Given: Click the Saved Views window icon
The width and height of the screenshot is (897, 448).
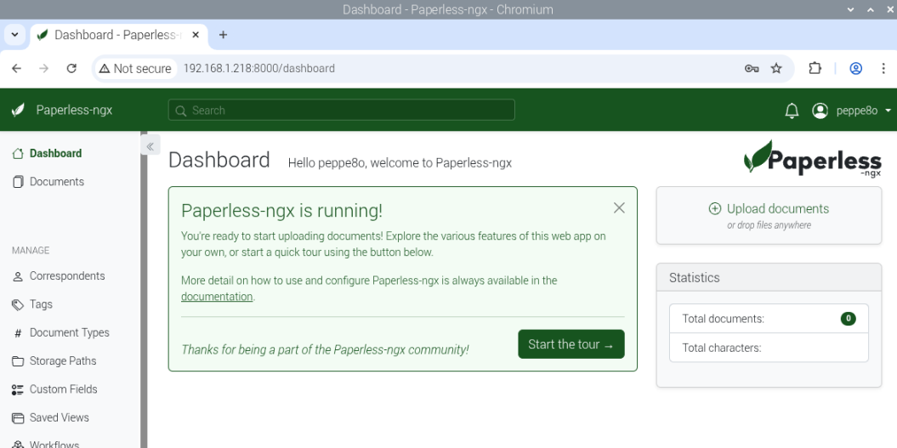Looking at the screenshot, I should [19, 417].
